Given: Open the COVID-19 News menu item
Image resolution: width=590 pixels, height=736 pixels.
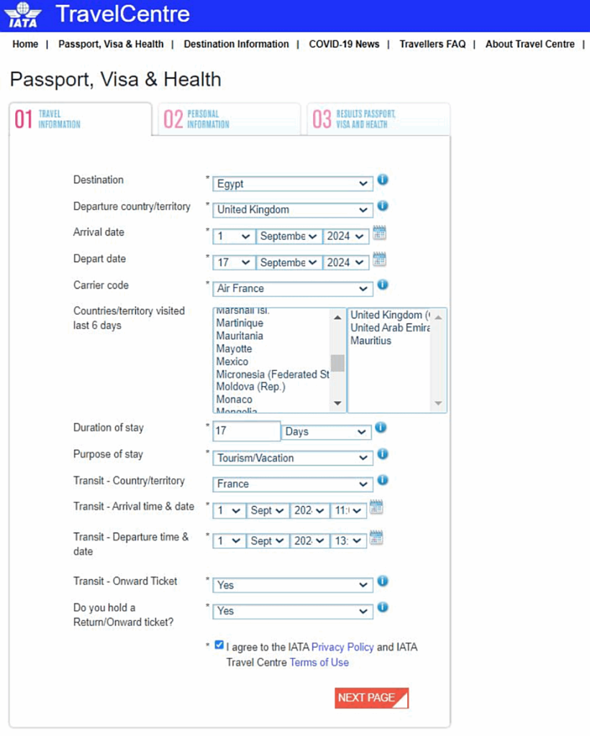Looking at the screenshot, I should point(344,44).
